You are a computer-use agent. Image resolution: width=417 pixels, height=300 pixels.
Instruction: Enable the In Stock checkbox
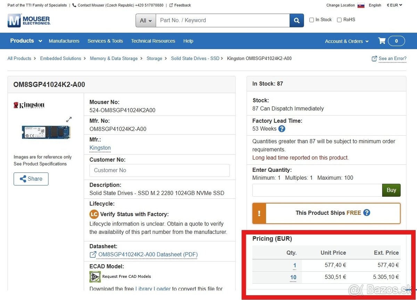click(x=311, y=20)
